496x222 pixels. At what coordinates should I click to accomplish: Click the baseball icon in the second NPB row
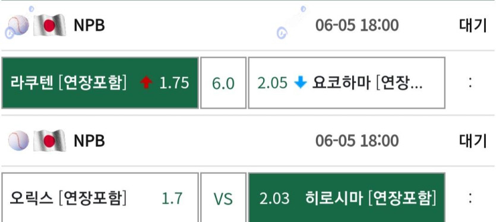(x=18, y=141)
